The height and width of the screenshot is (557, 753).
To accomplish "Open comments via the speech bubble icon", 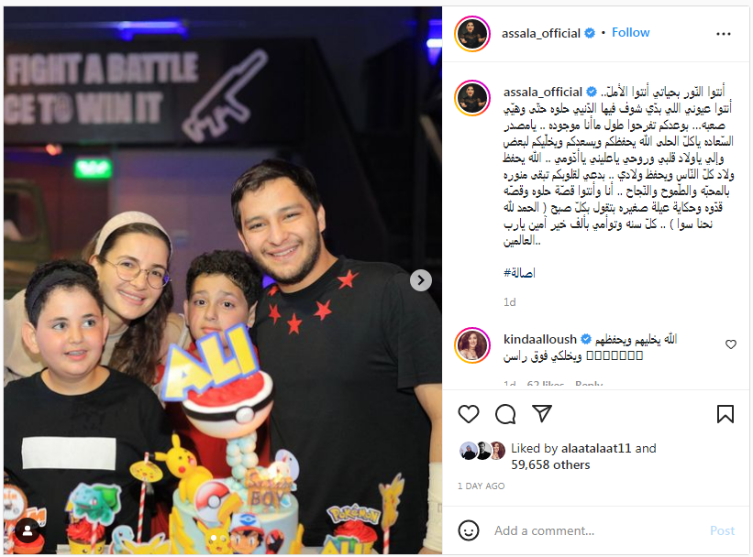I will point(505,413).
